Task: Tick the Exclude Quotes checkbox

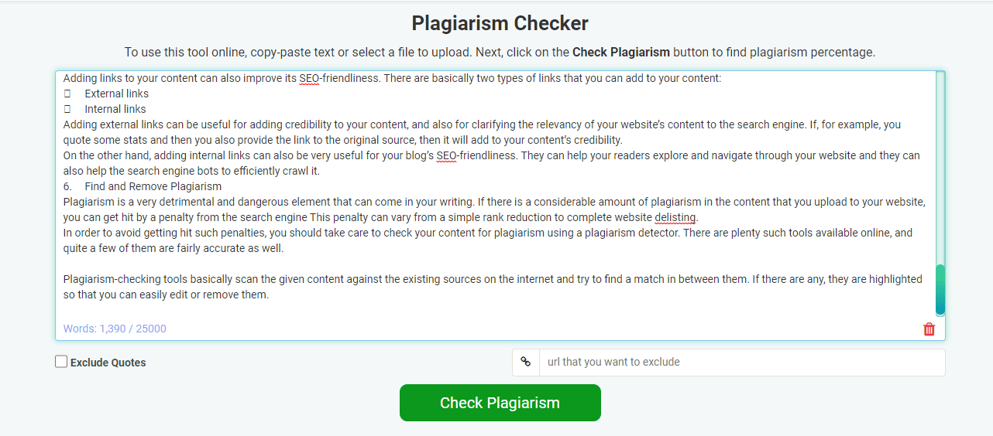Action: click(x=61, y=361)
